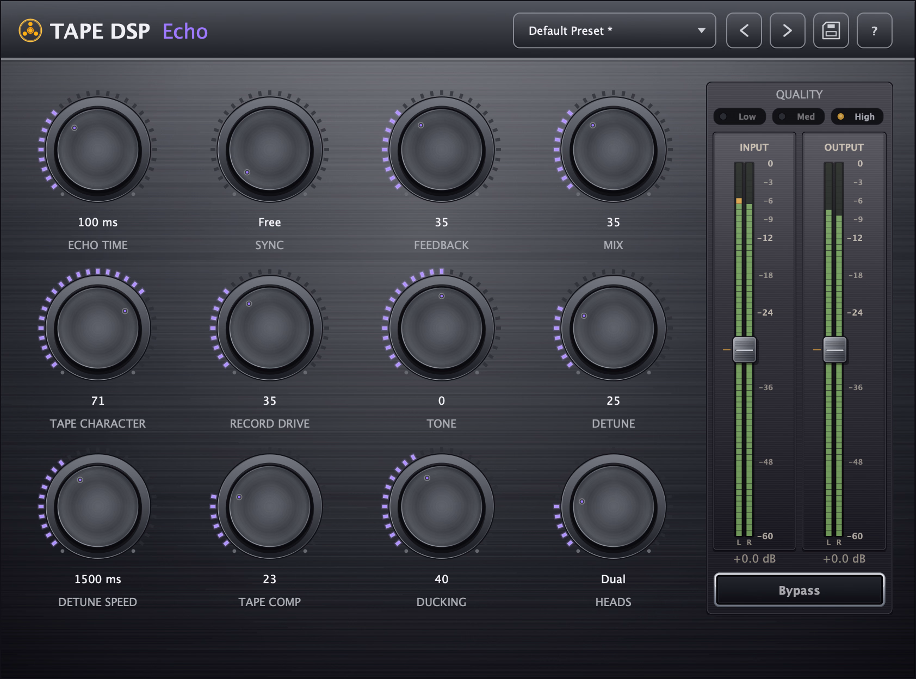Click the Record Drive knob

[270, 328]
